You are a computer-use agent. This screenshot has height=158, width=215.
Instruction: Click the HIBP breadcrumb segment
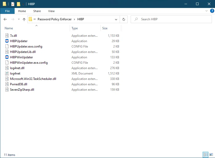pos(81,19)
